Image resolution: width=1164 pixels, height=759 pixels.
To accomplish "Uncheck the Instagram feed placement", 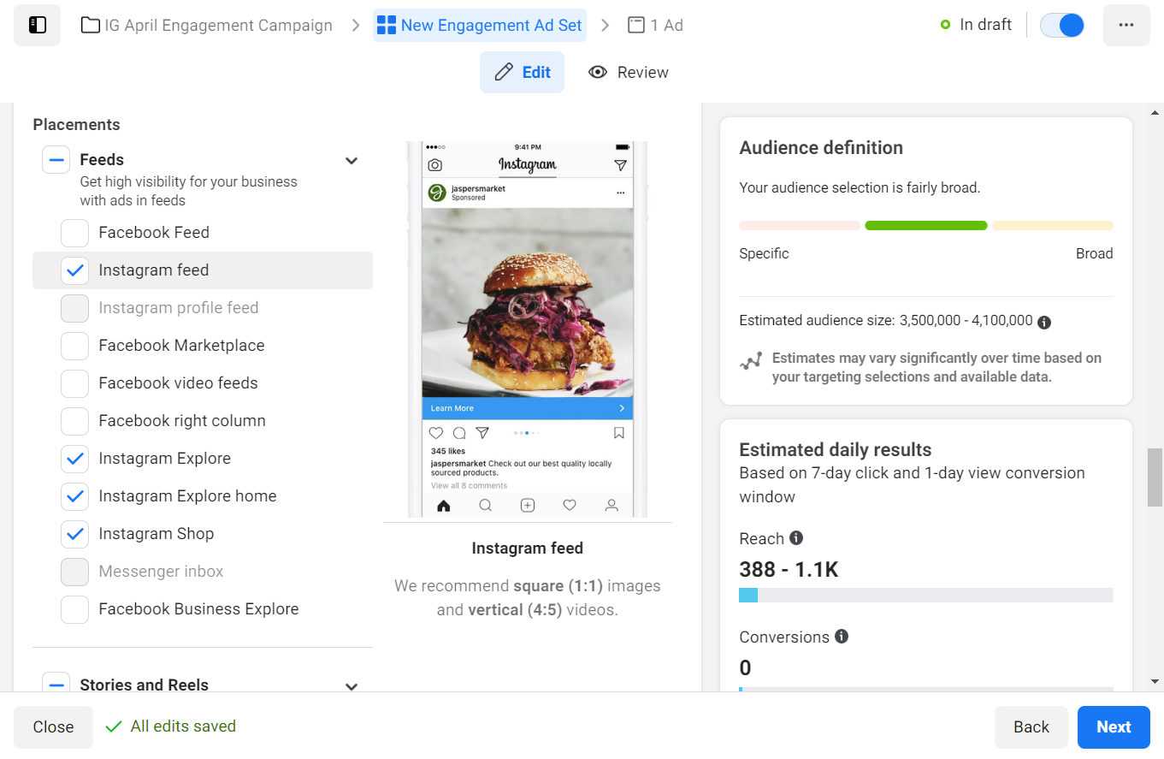I will click(x=74, y=270).
